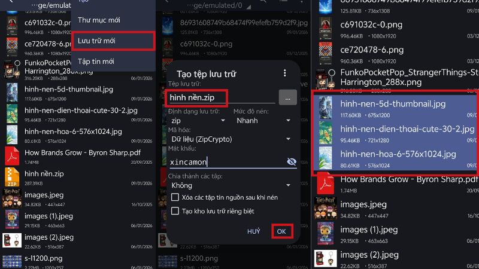Tap c691032c-0.png thumbnail in left panel
The image size is (479, 269).
[x=12, y=26]
